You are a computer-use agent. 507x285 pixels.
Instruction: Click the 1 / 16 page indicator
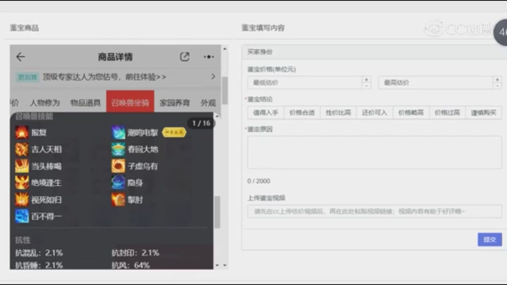coord(201,123)
